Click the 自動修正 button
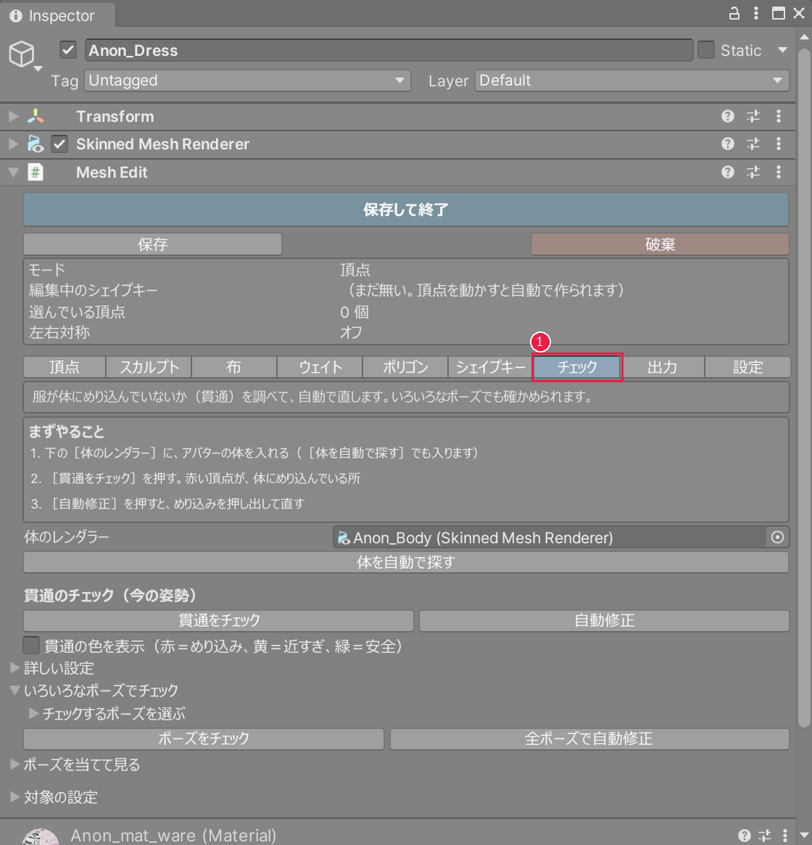This screenshot has width=812, height=845. coord(604,620)
